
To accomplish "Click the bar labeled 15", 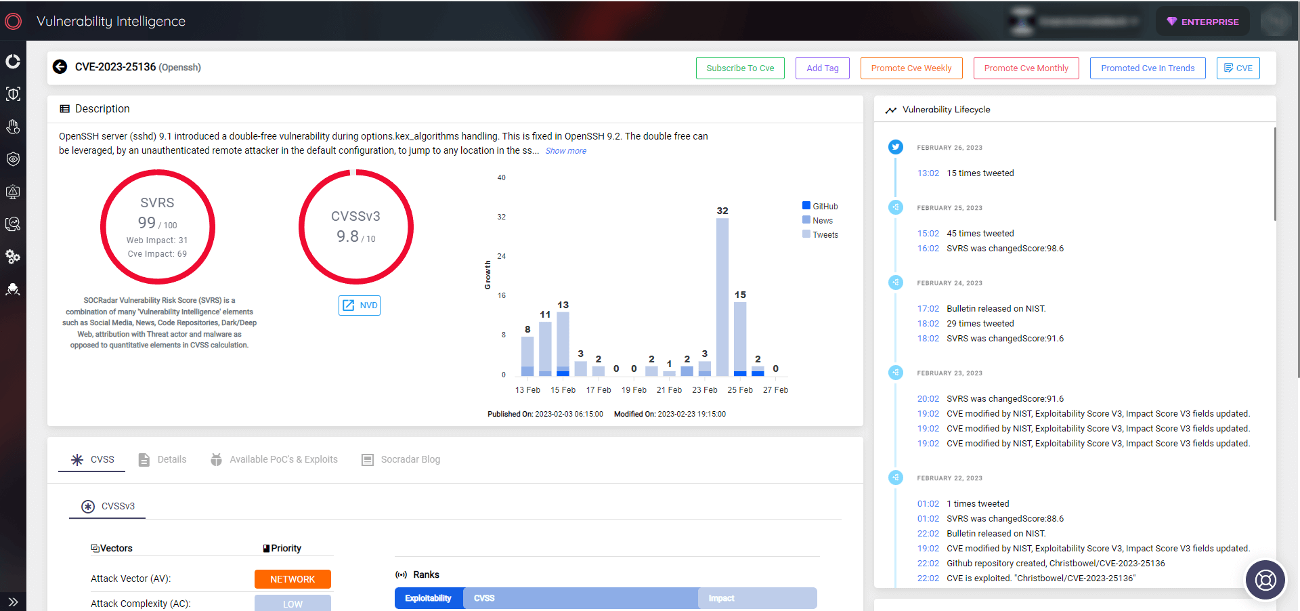I will 740,339.
